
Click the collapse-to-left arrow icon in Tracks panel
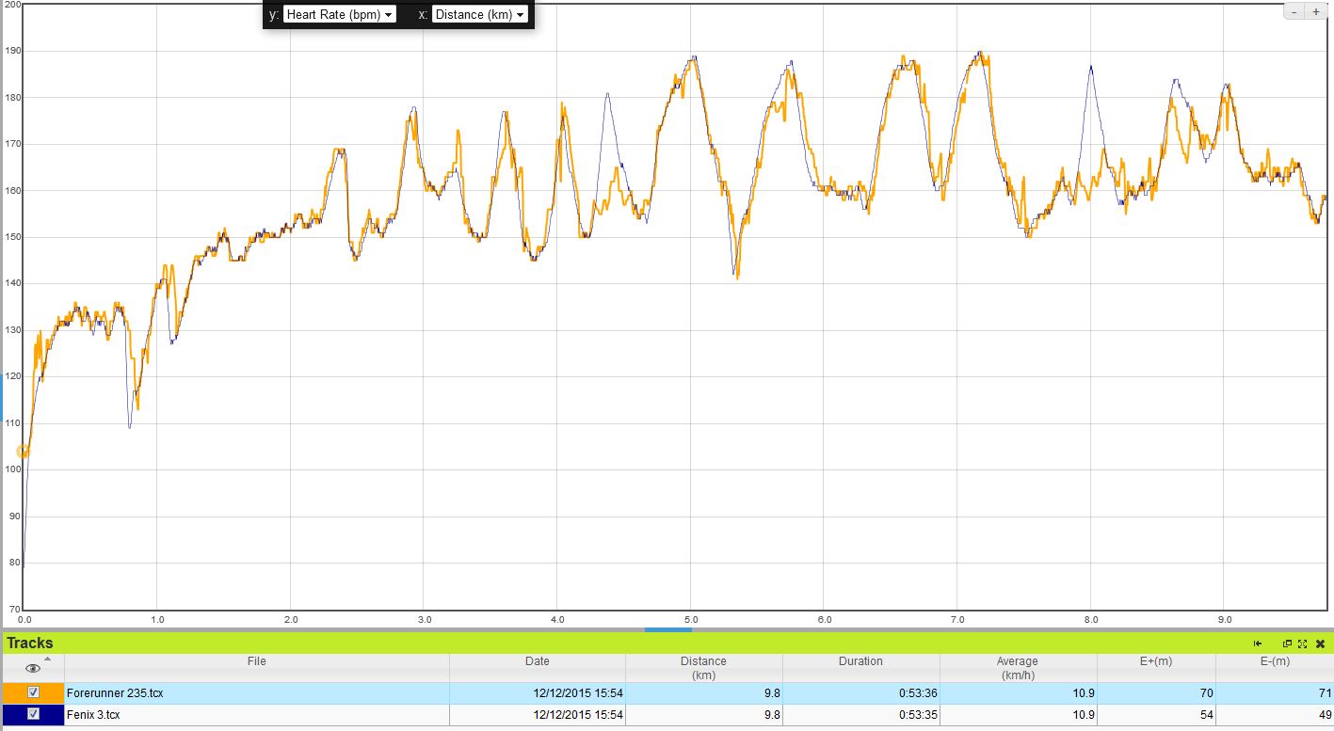pyautogui.click(x=1257, y=644)
